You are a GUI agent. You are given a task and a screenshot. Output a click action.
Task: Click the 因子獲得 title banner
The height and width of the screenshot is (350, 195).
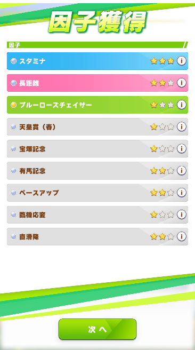tap(97, 22)
